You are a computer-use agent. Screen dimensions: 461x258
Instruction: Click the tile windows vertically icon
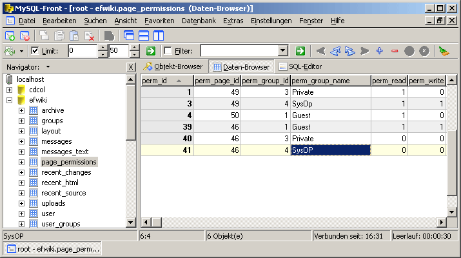(x=157, y=35)
